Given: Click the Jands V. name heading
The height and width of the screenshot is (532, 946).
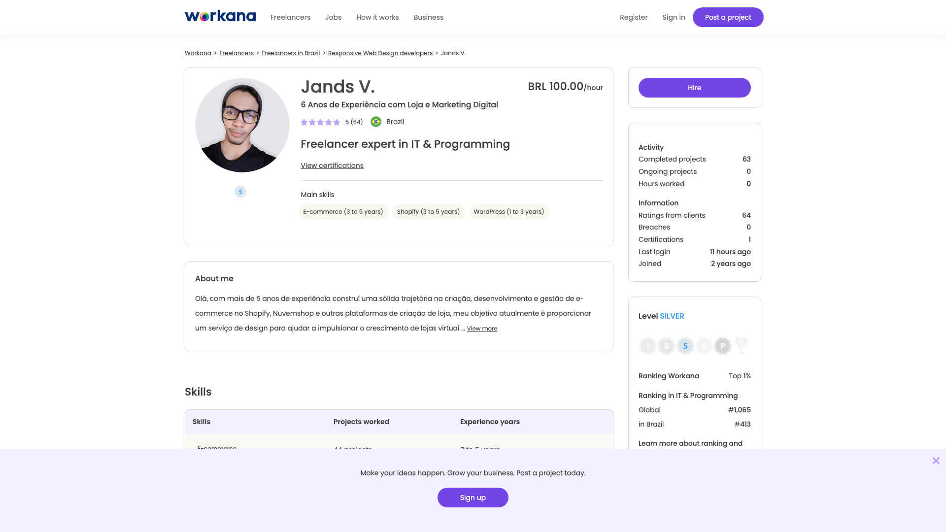Looking at the screenshot, I should pyautogui.click(x=338, y=87).
